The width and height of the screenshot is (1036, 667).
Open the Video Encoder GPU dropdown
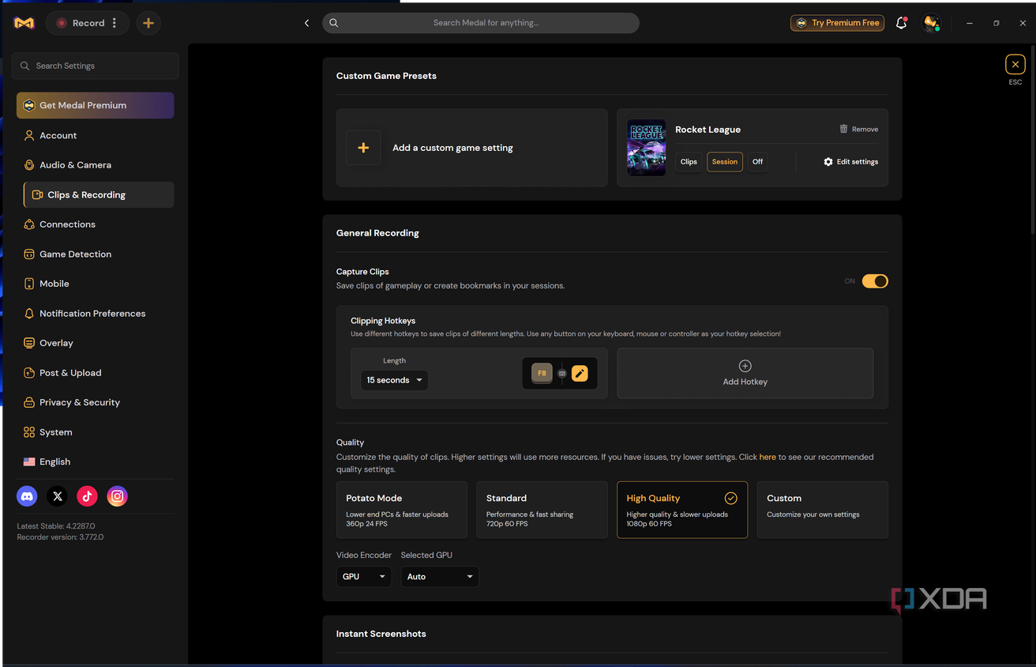(364, 577)
